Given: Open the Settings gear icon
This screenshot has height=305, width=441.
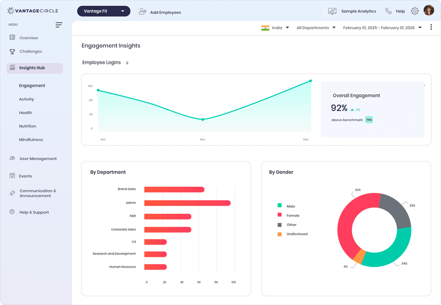Looking at the screenshot, I should 415,11.
